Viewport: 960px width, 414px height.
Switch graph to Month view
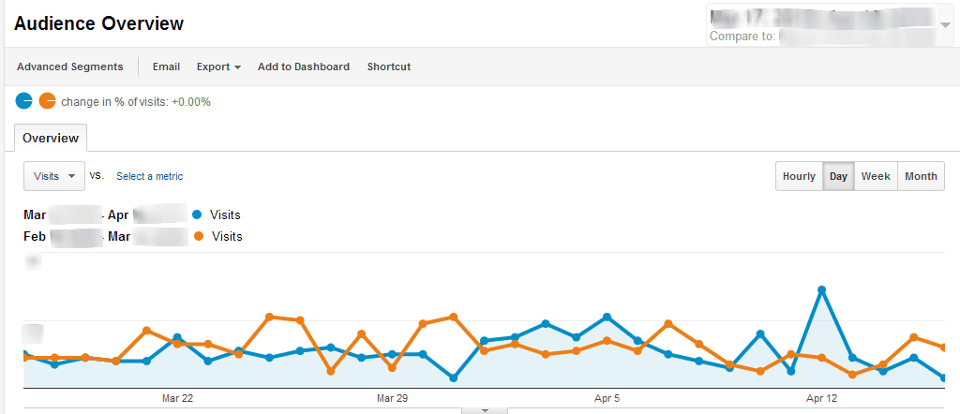[x=921, y=176]
